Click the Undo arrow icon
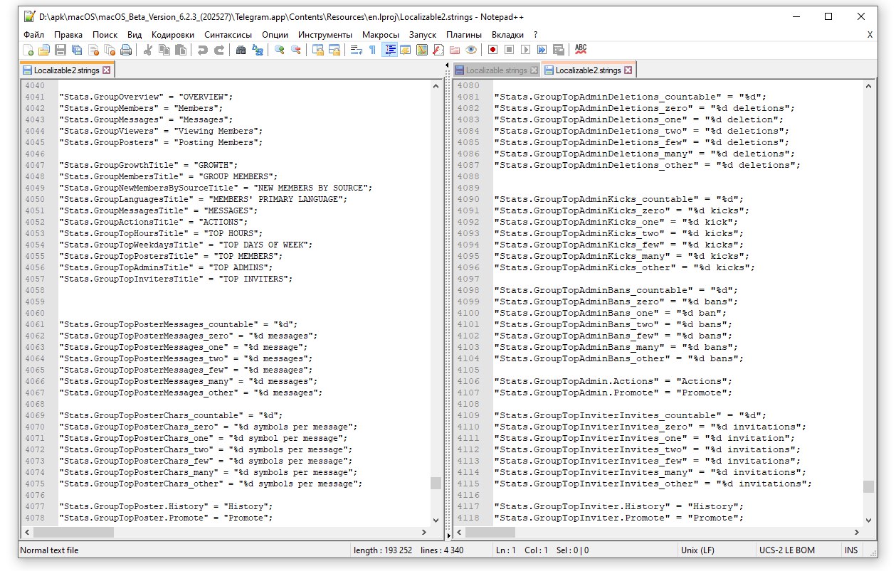 [203, 50]
